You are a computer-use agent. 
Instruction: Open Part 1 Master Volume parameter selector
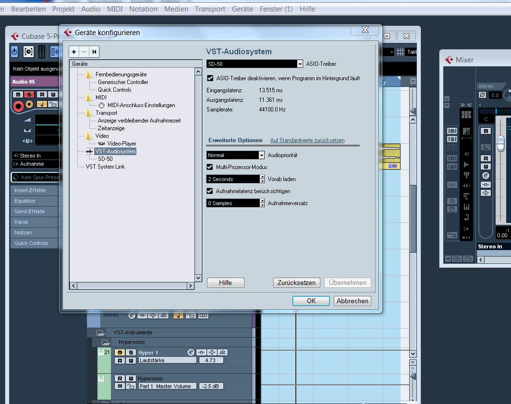(x=168, y=386)
